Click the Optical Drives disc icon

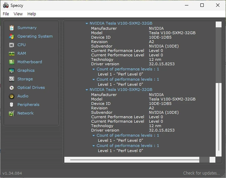point(12,87)
